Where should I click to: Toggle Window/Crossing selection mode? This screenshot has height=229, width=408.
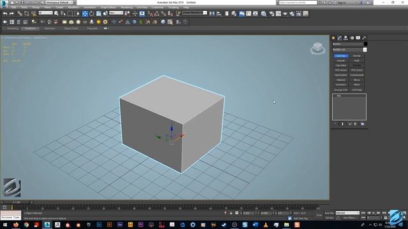(x=76, y=13)
